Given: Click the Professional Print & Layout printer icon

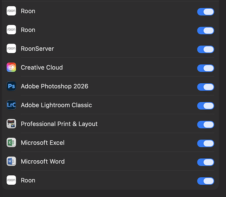Looking at the screenshot, I should point(11,124).
